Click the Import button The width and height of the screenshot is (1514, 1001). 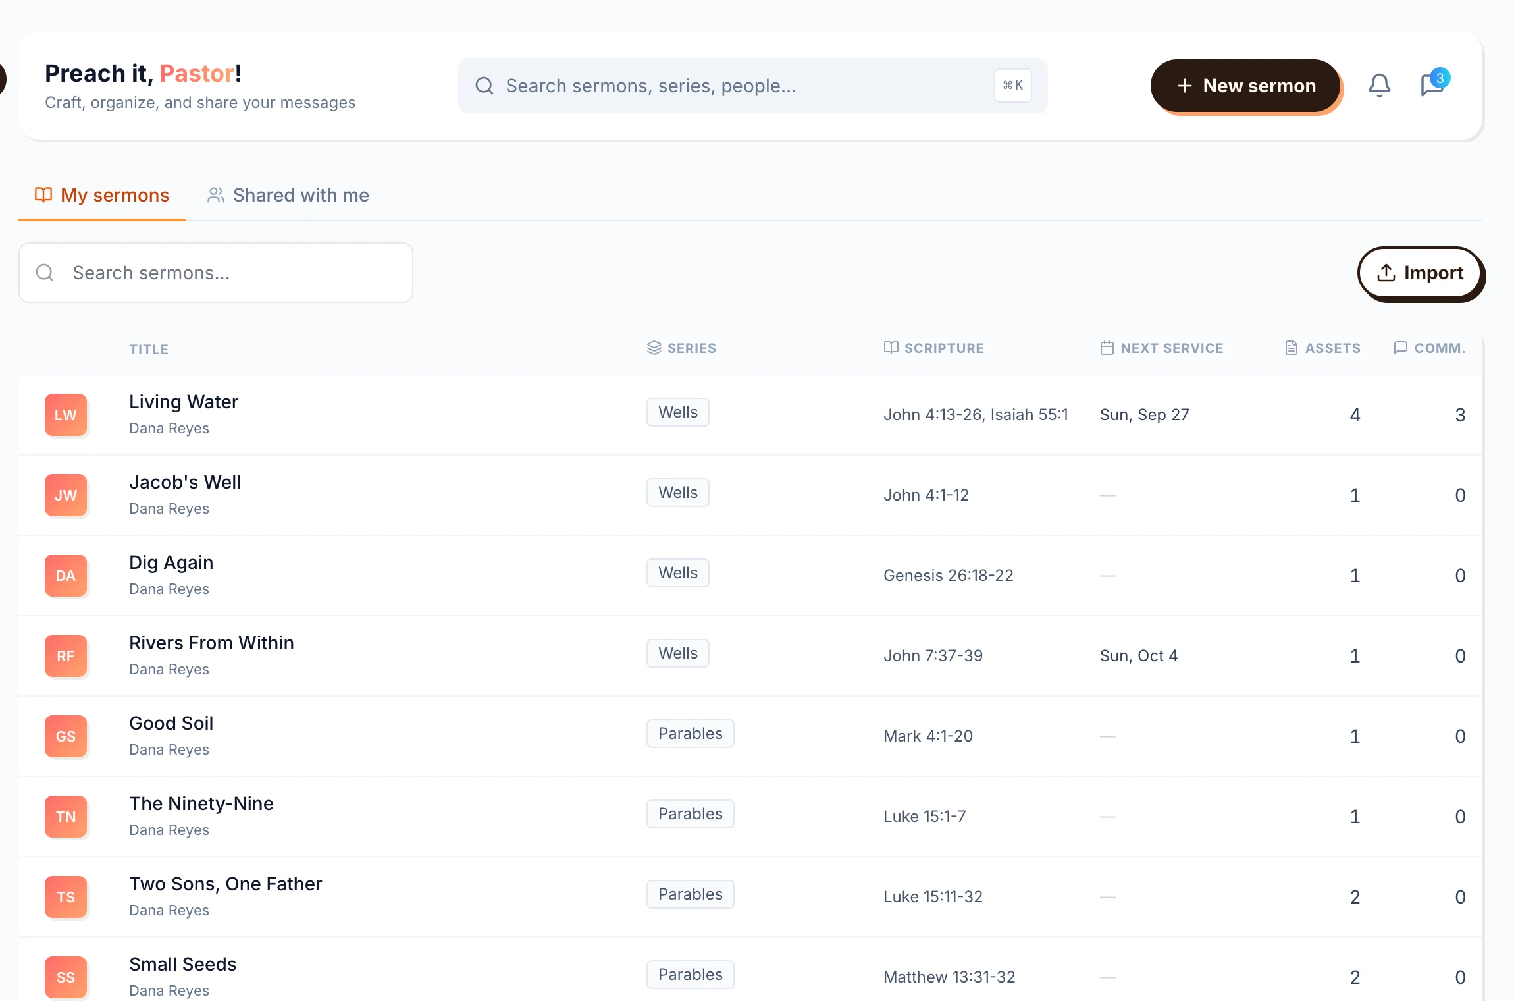[1420, 273]
